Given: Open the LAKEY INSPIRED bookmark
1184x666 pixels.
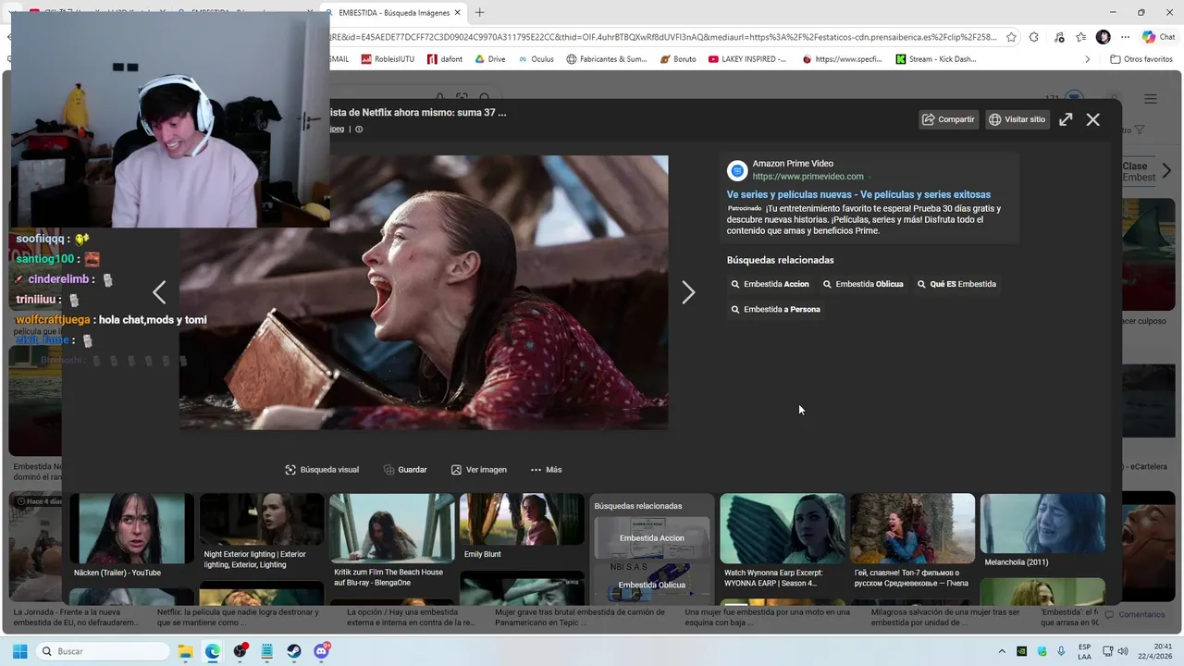Looking at the screenshot, I should pos(747,59).
